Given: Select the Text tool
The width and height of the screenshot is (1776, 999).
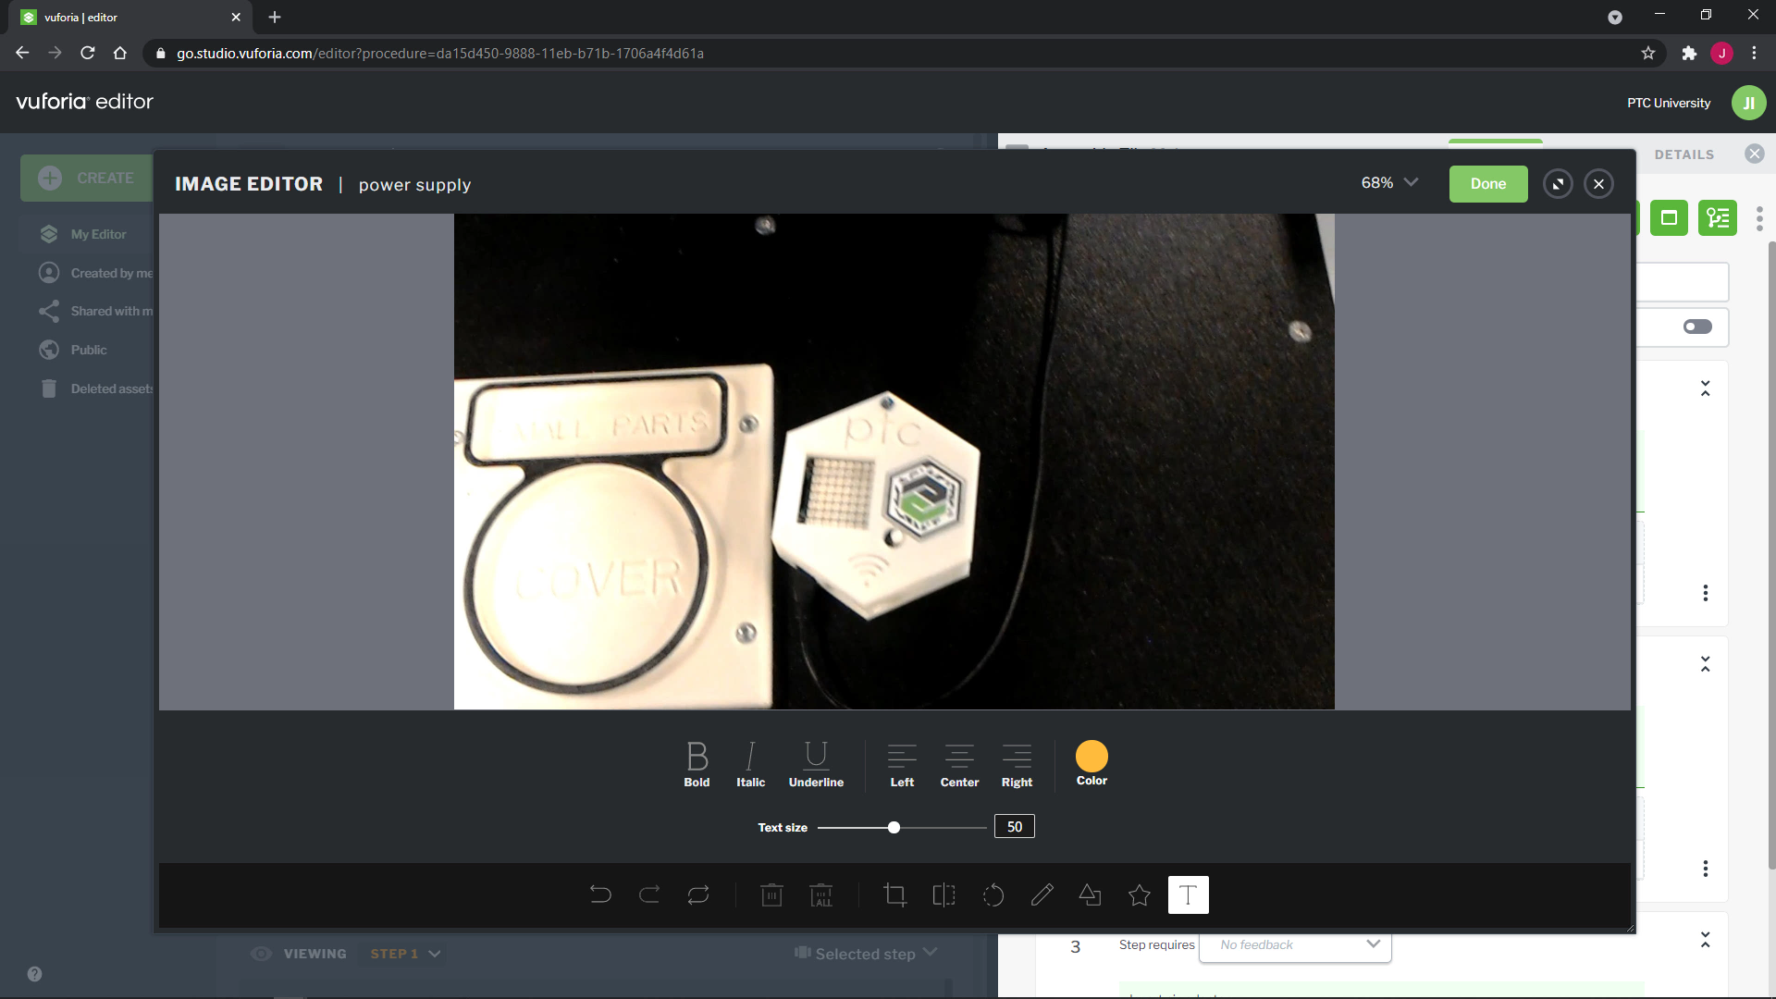Looking at the screenshot, I should tap(1188, 894).
